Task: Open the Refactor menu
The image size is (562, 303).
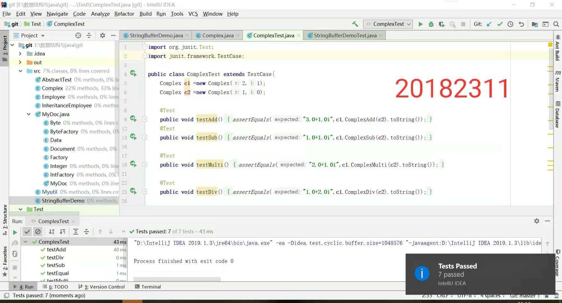Action: pos(124,14)
